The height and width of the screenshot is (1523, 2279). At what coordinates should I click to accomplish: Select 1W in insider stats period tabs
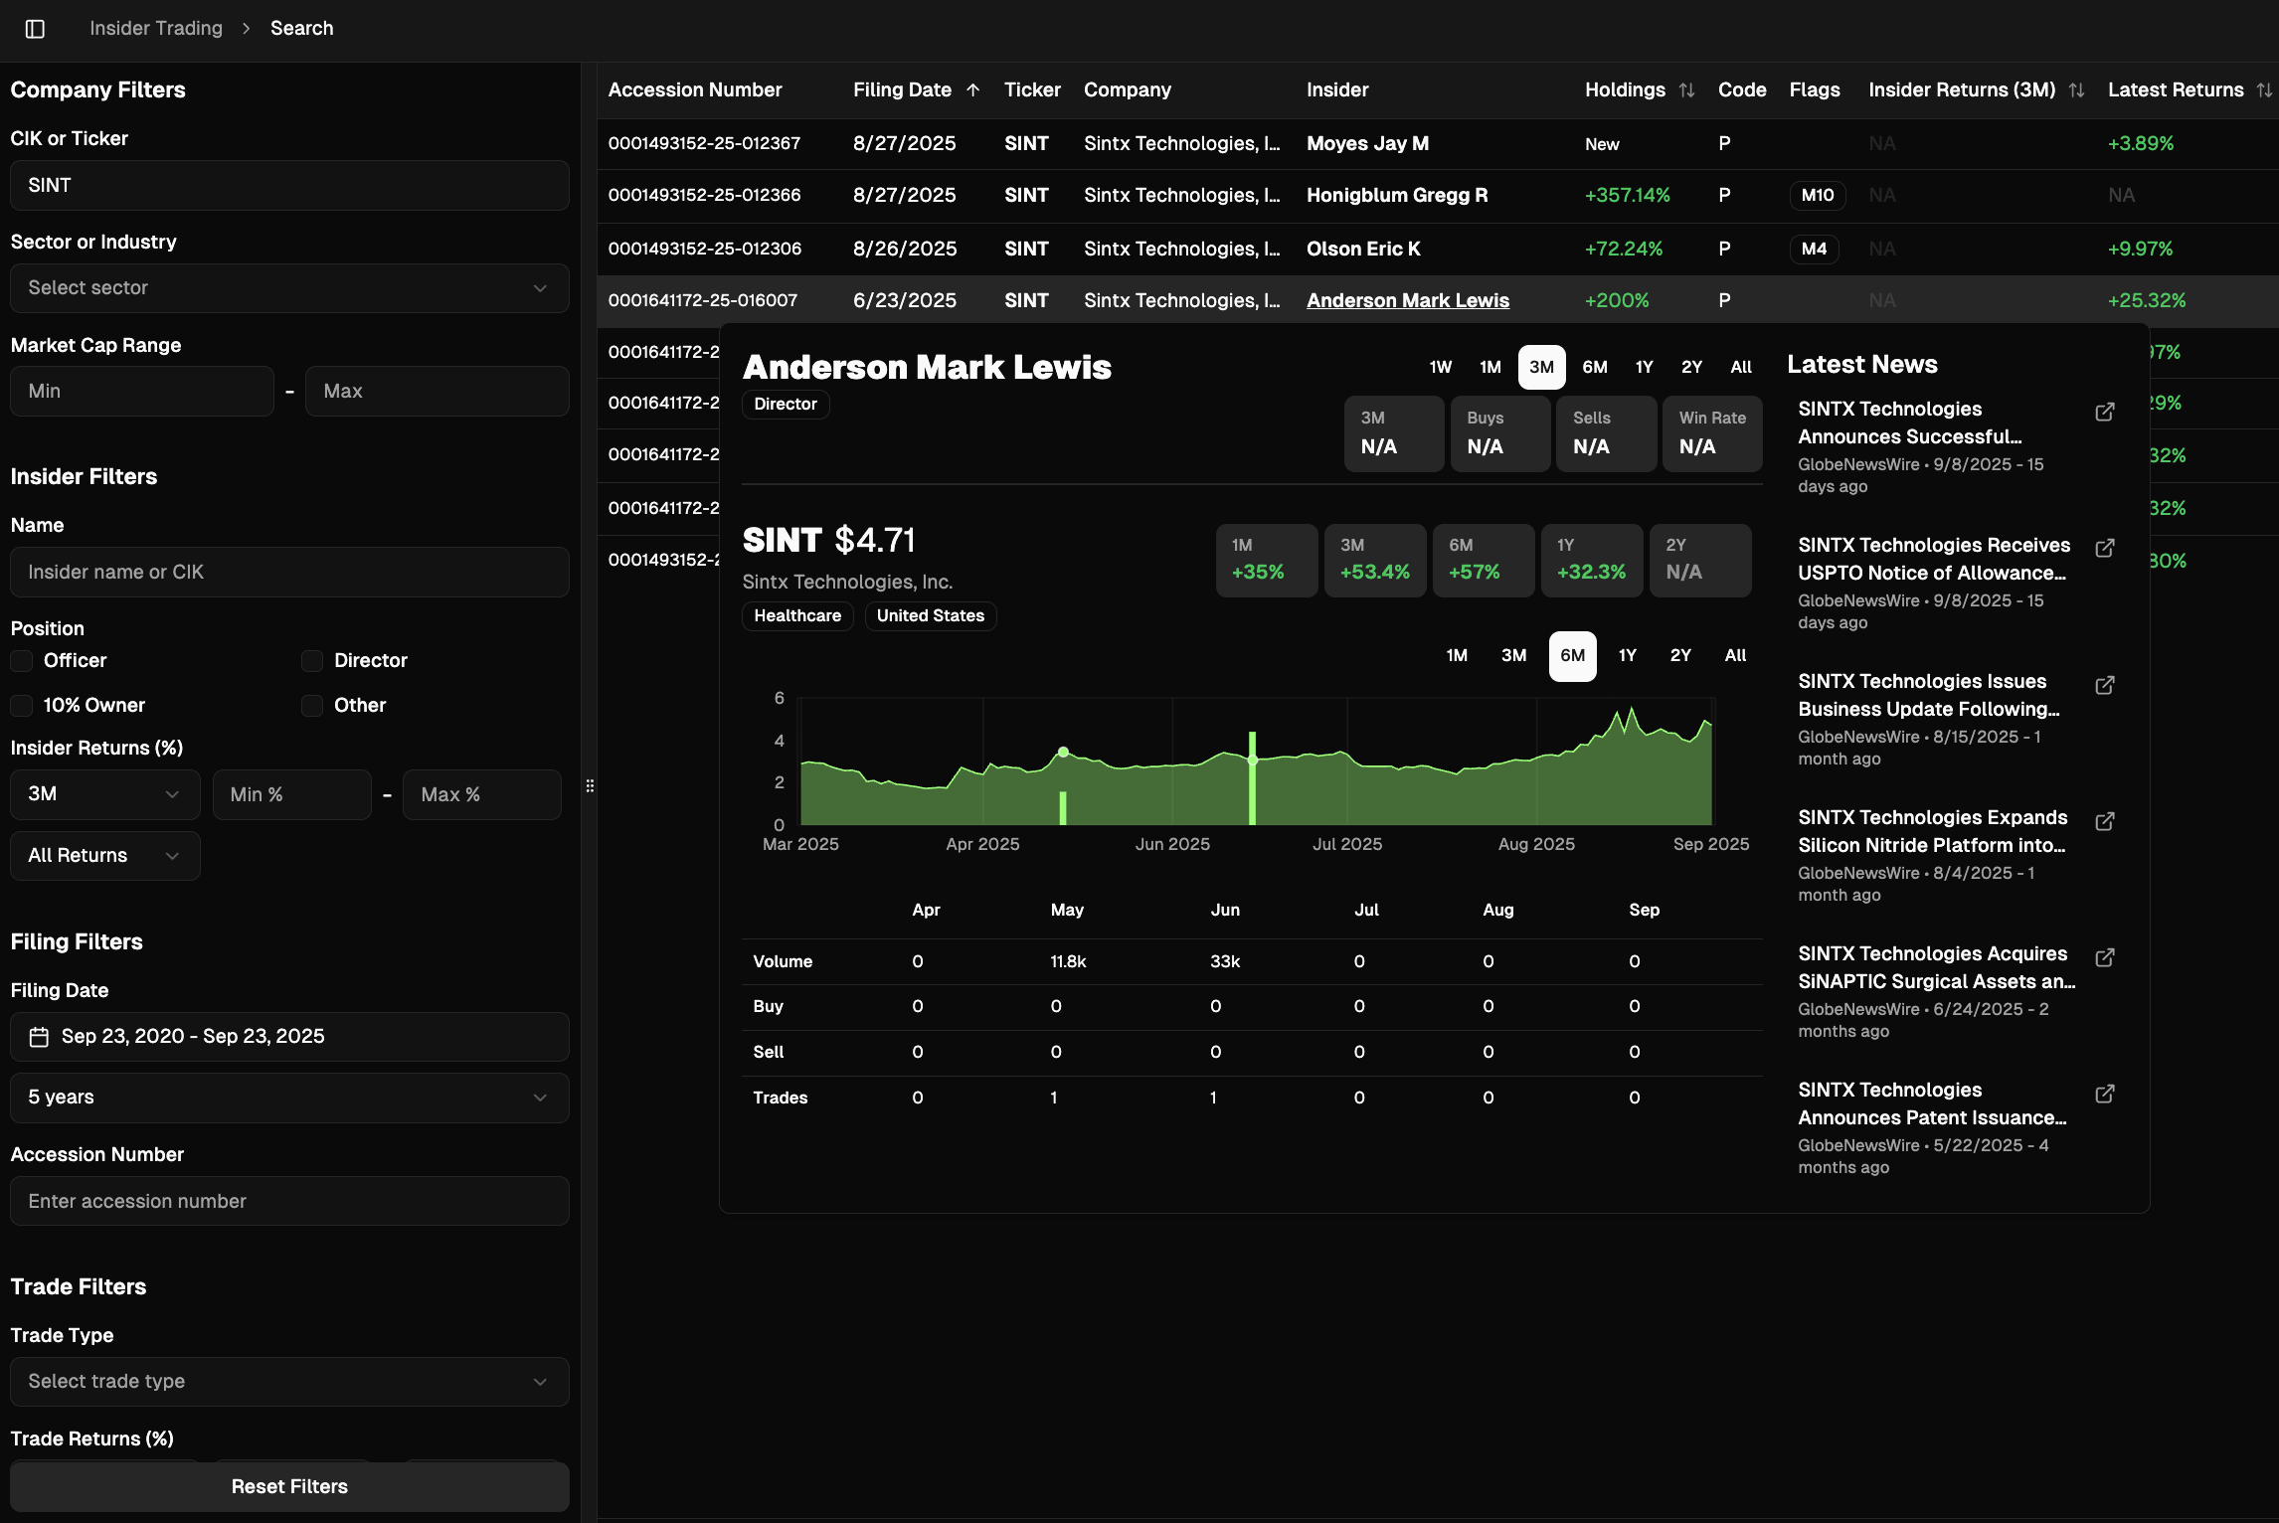pos(1440,368)
